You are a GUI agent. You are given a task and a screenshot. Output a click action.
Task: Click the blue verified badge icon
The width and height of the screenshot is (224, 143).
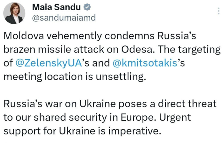(x=87, y=7)
